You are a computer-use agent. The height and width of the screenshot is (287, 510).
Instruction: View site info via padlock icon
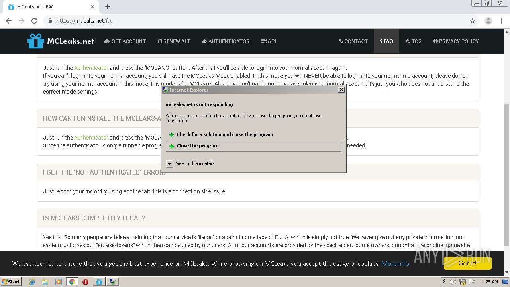tap(50, 21)
